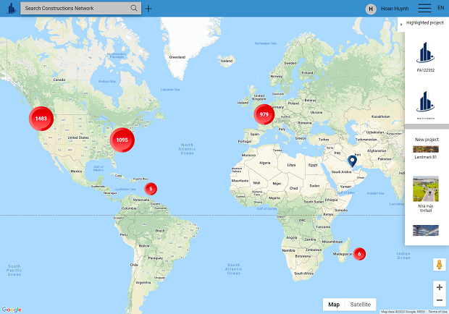This screenshot has width=449, height=314.
Task: Collapse the Highlighted project panel arrow
Action: [401, 25]
